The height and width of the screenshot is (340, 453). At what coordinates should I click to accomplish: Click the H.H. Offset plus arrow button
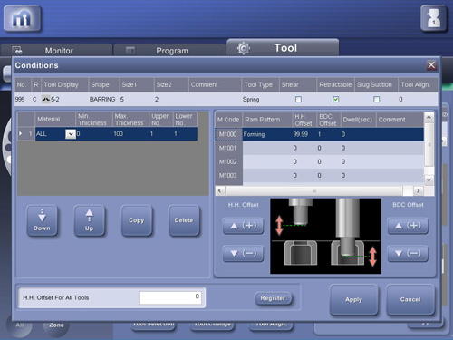pyautogui.click(x=243, y=226)
